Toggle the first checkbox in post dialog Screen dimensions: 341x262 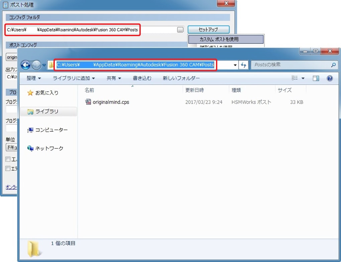click(8, 159)
